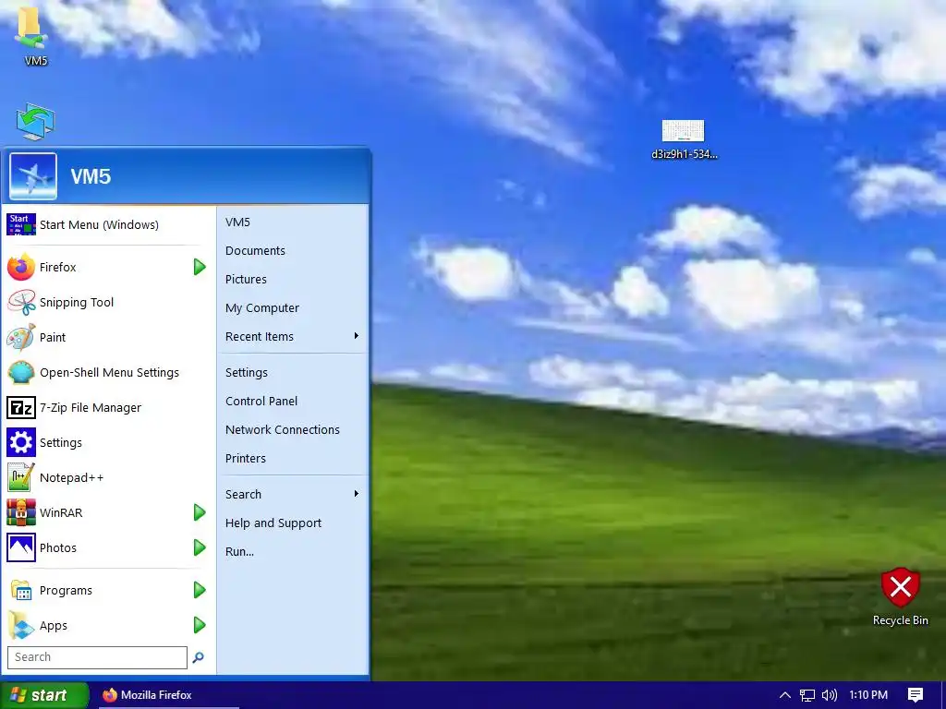Click the VM5 user picture airplane
Image resolution: width=946 pixels, height=709 pixels.
pyautogui.click(x=33, y=176)
